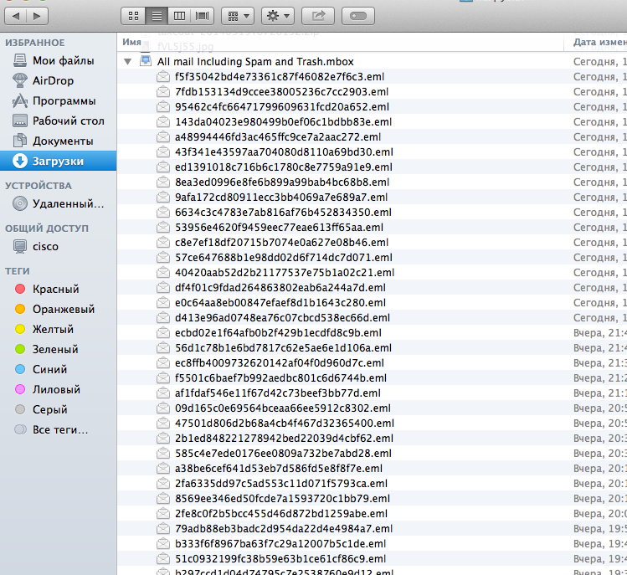Collapse the All mail Including Spam and Trash.mbox folder
The height and width of the screenshot is (575, 627).
point(127,61)
